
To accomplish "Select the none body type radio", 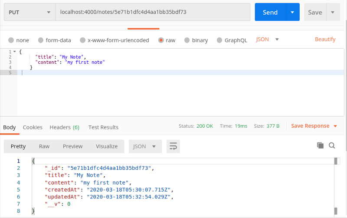I will (x=11, y=40).
